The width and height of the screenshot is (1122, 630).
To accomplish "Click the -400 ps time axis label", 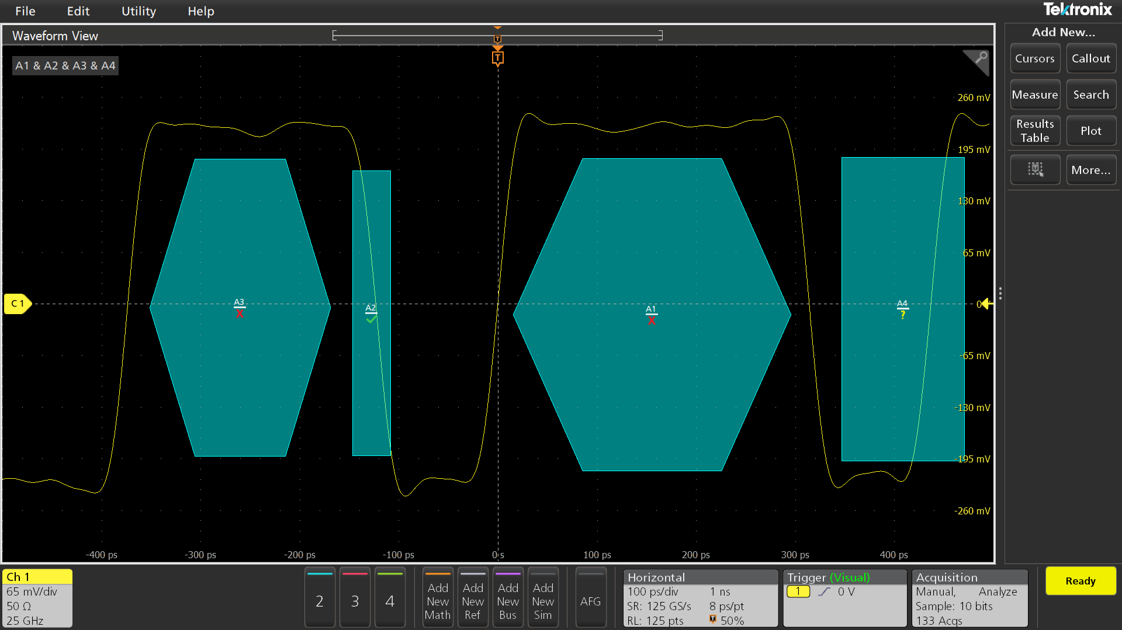I will [102, 555].
